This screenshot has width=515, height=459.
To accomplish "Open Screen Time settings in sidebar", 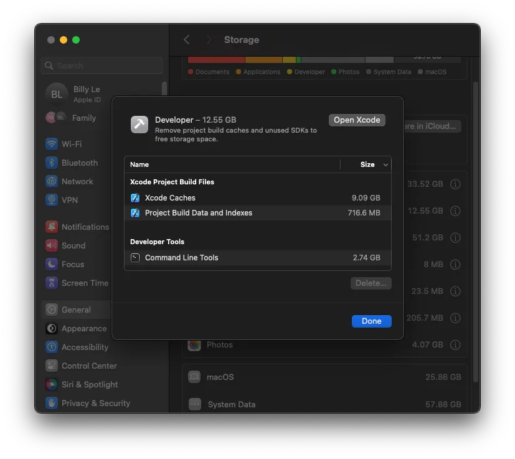I will (77, 283).
